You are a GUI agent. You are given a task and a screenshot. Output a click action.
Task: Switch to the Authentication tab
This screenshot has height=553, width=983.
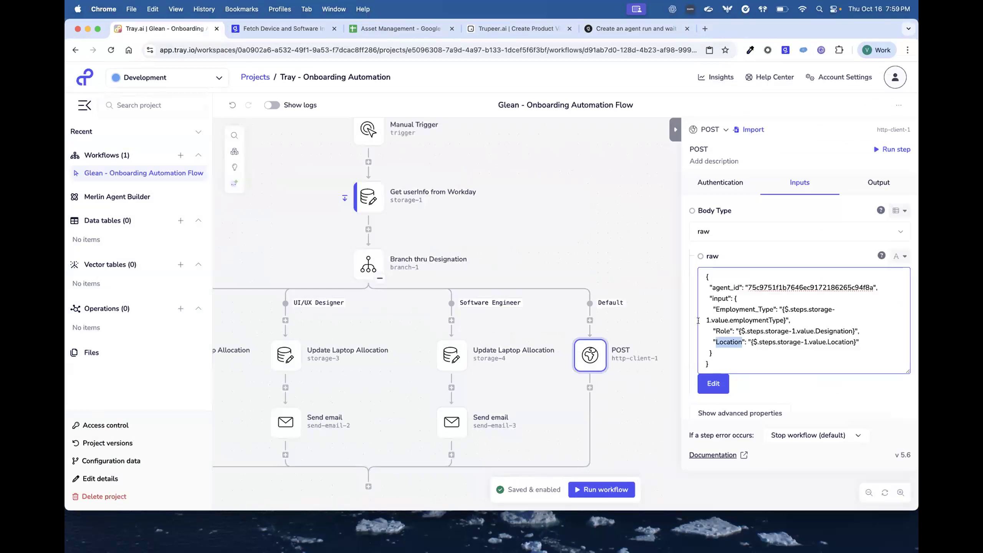(x=720, y=182)
